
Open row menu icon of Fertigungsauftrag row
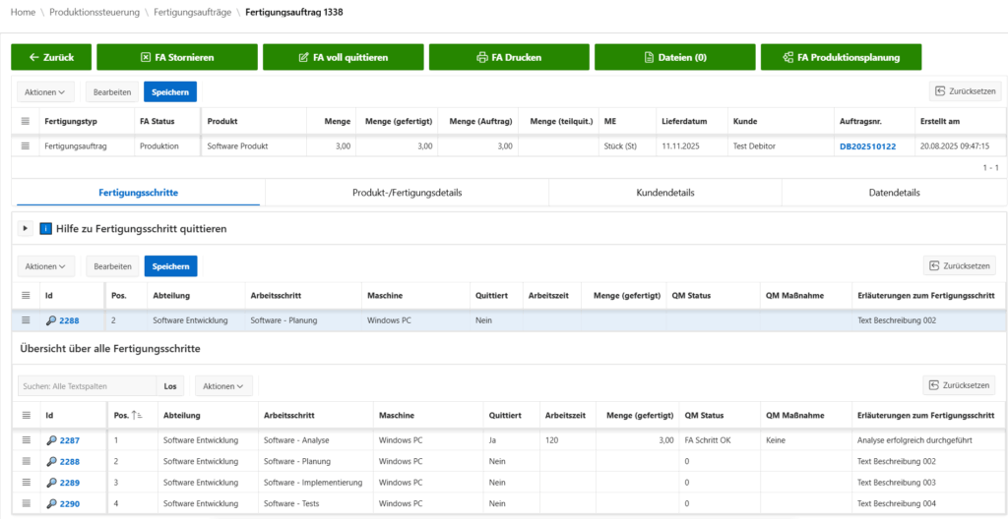click(x=26, y=145)
